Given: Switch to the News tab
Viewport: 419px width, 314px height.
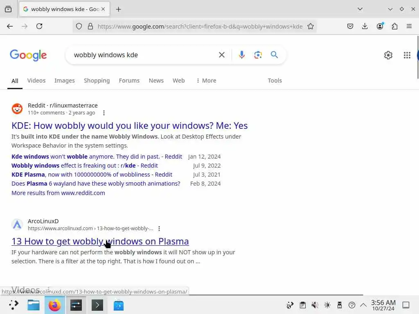Looking at the screenshot, I should point(156,81).
